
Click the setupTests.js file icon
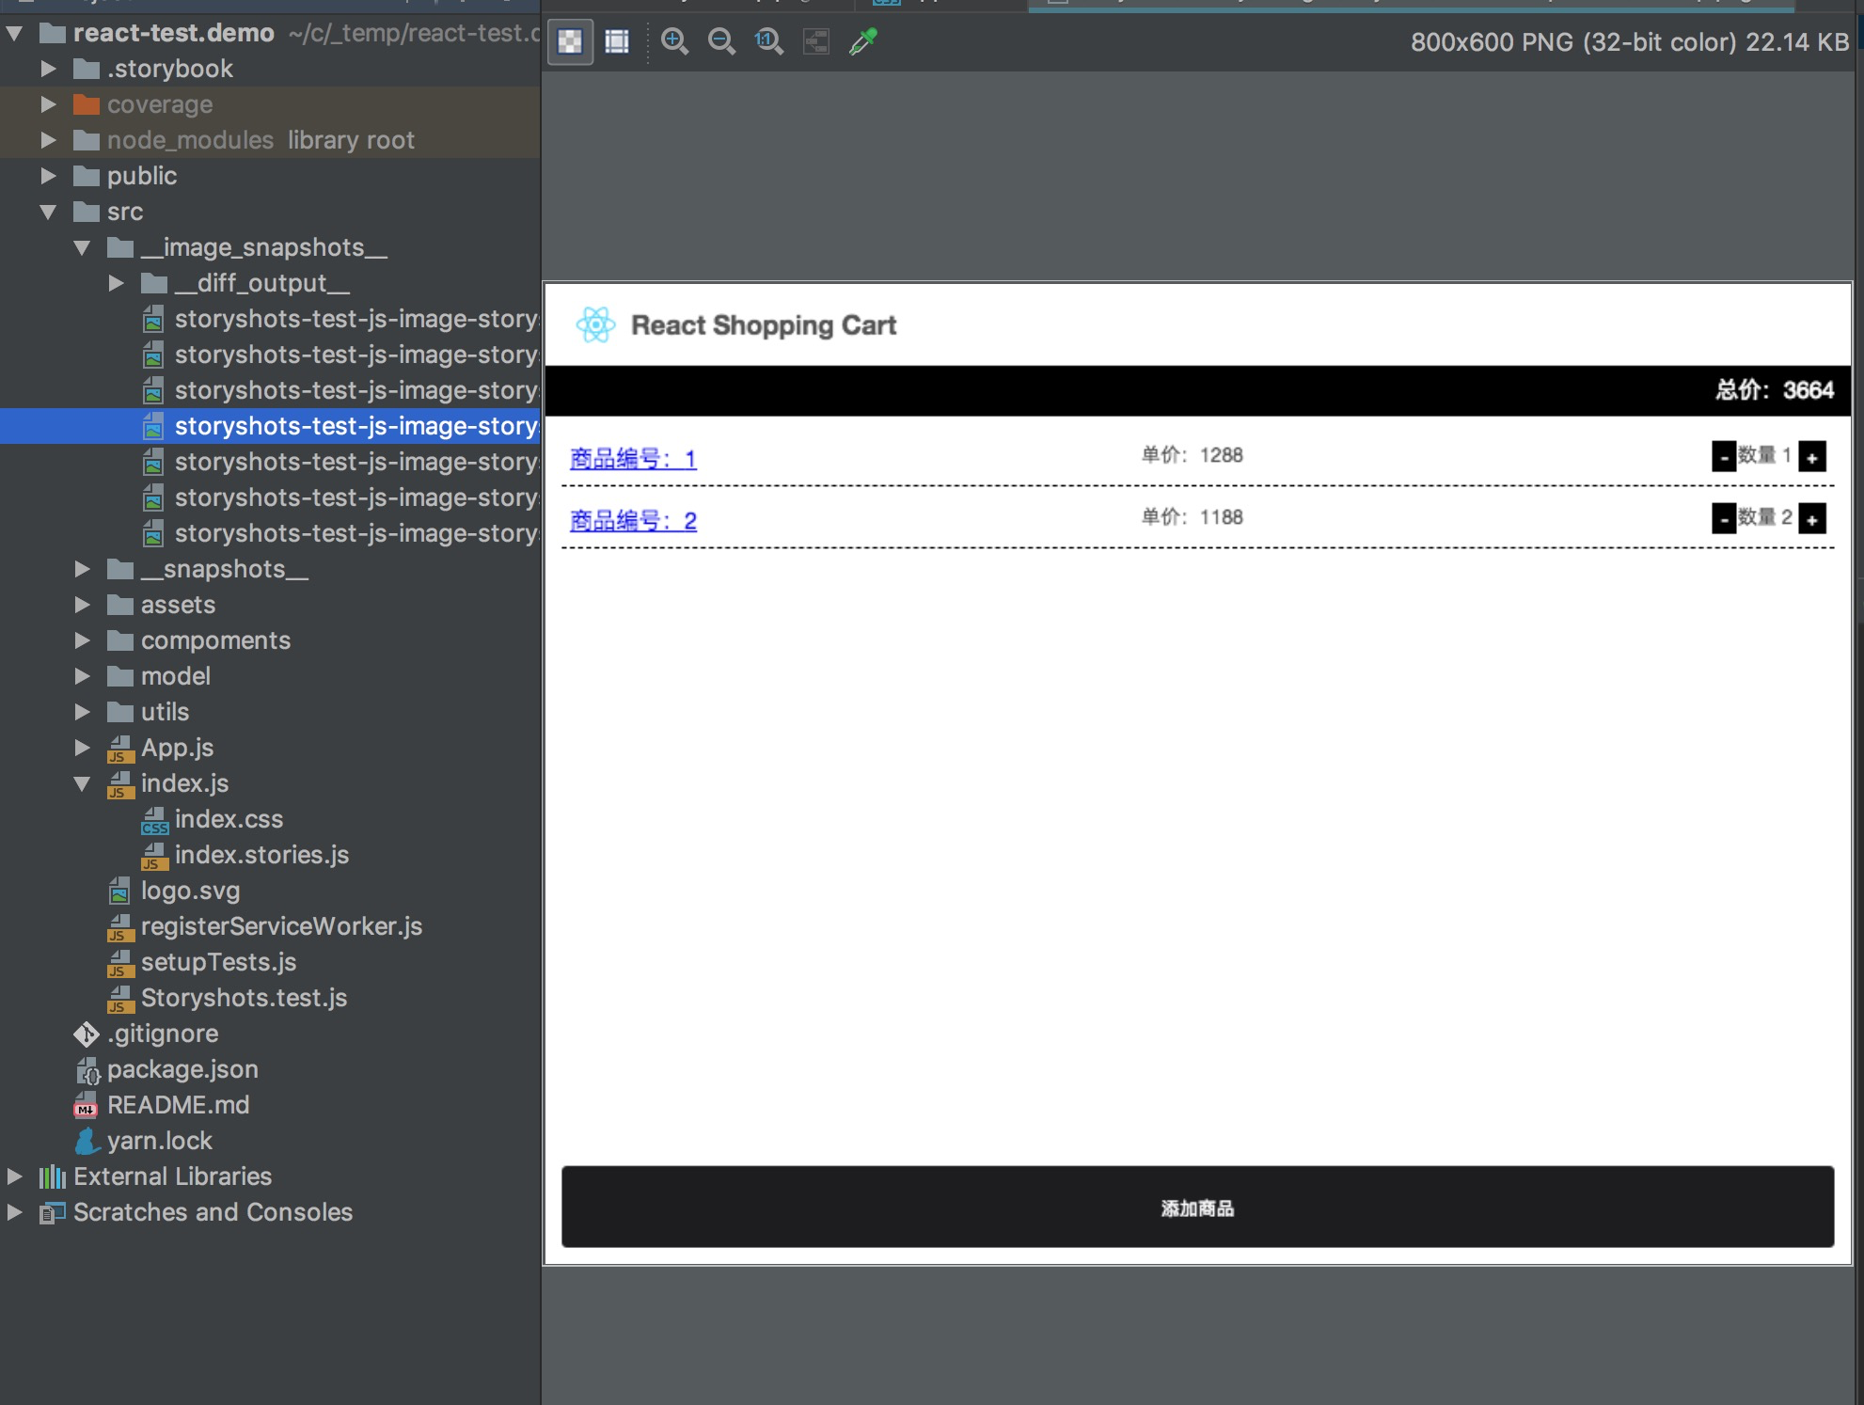point(120,963)
